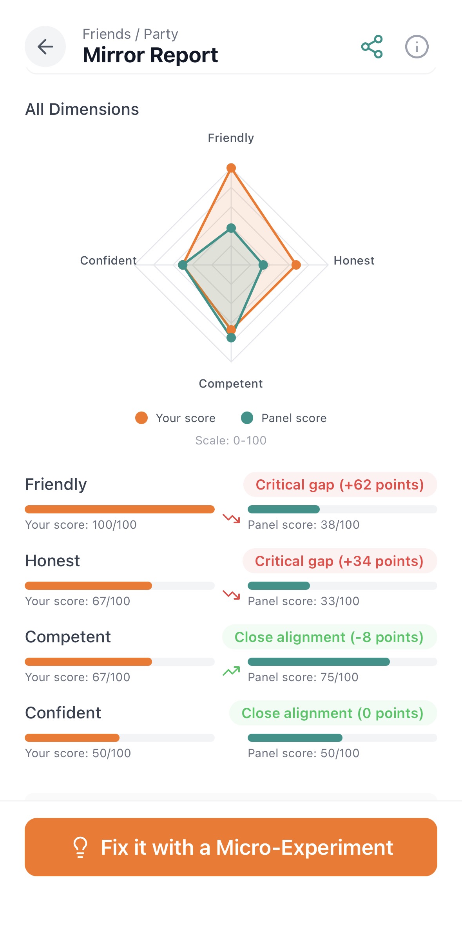This screenshot has height=941, width=462.
Task: Click the orange Friendly point on radar chart
Action: [231, 168]
